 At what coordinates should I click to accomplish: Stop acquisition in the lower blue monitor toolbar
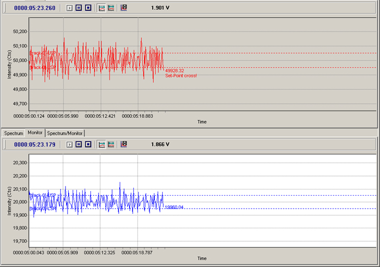[88, 144]
